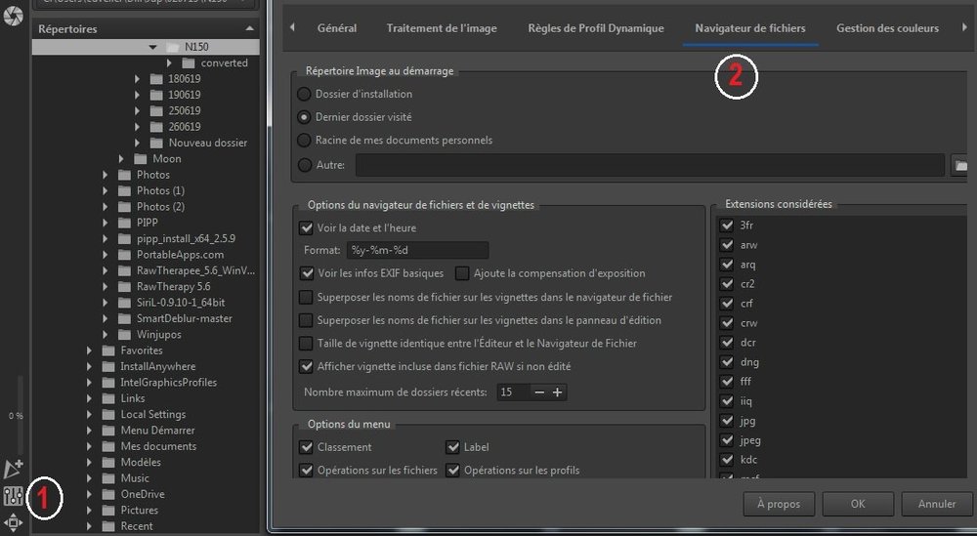This screenshot has height=536, width=977.
Task: Open the Preferences sliders icon in left sidebar
Action: coord(13,496)
